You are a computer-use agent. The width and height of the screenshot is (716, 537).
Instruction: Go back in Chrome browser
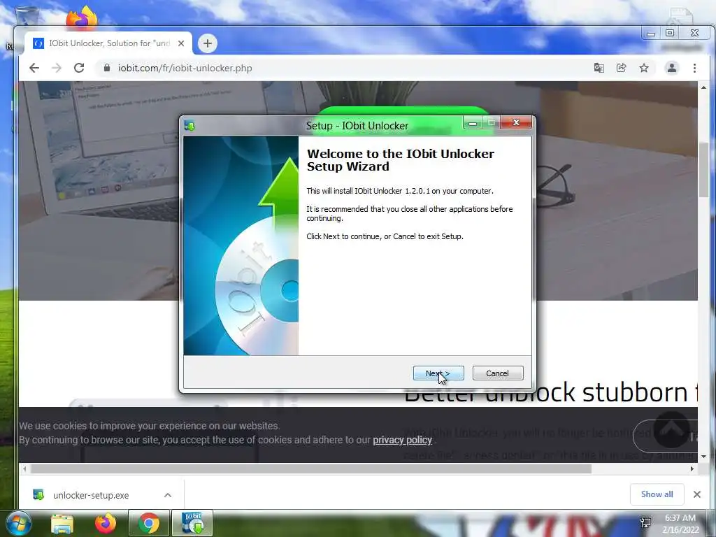coord(34,68)
